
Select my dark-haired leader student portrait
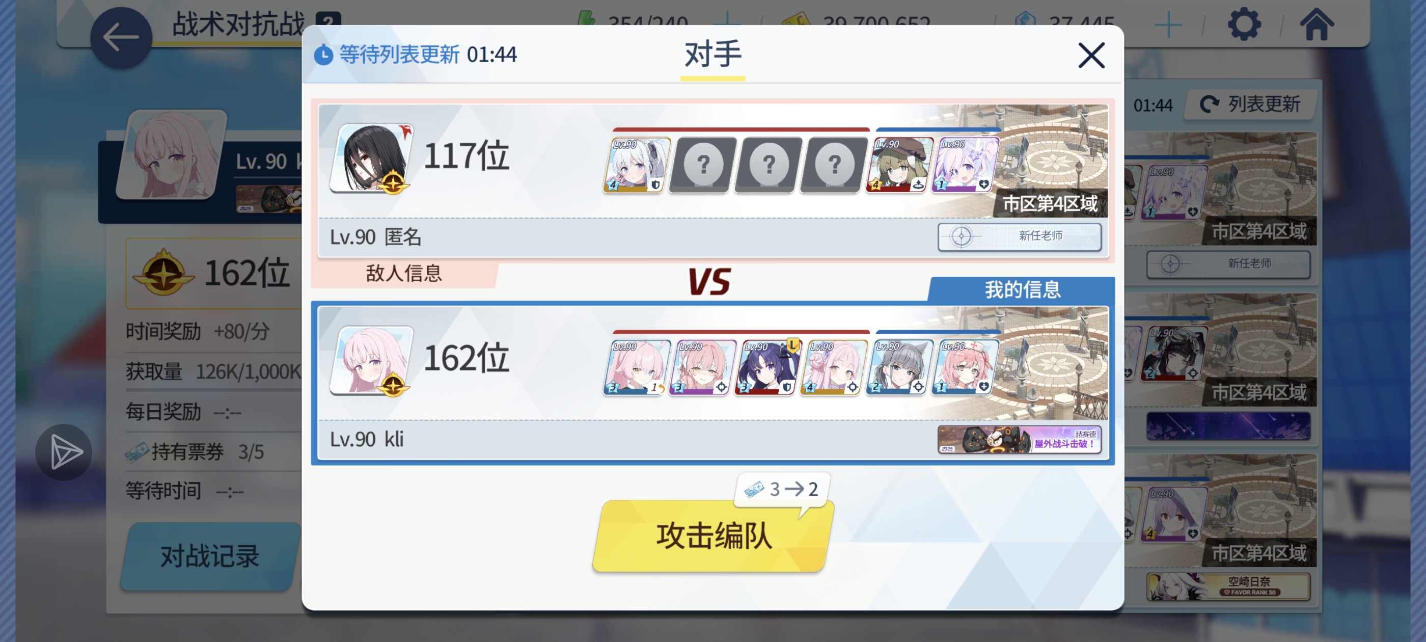769,367
